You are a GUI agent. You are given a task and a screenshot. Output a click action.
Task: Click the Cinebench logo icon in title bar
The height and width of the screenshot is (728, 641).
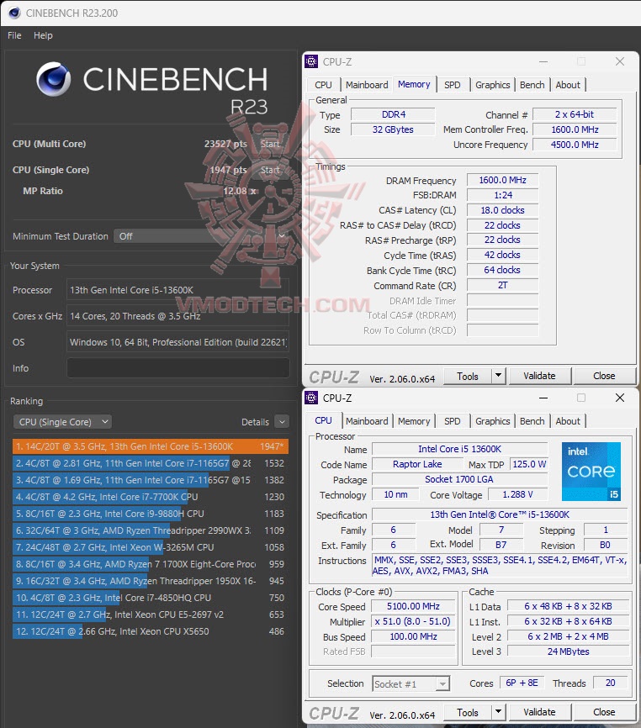[14, 13]
